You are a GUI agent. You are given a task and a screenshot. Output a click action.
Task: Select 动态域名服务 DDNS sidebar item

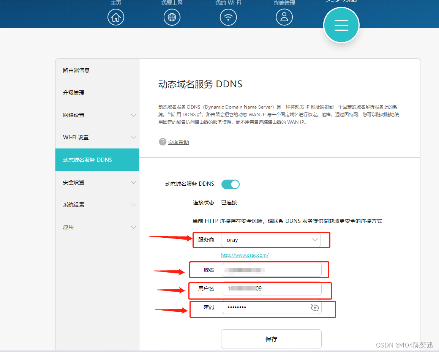97,159
